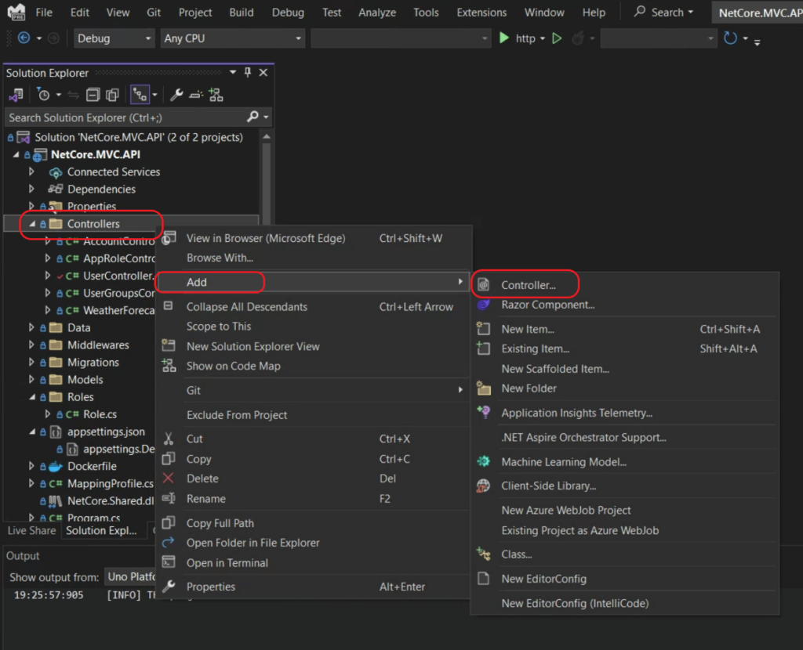Image resolution: width=803 pixels, height=650 pixels.
Task: Click the Start Without Debugging play outline
Action: [x=557, y=38]
